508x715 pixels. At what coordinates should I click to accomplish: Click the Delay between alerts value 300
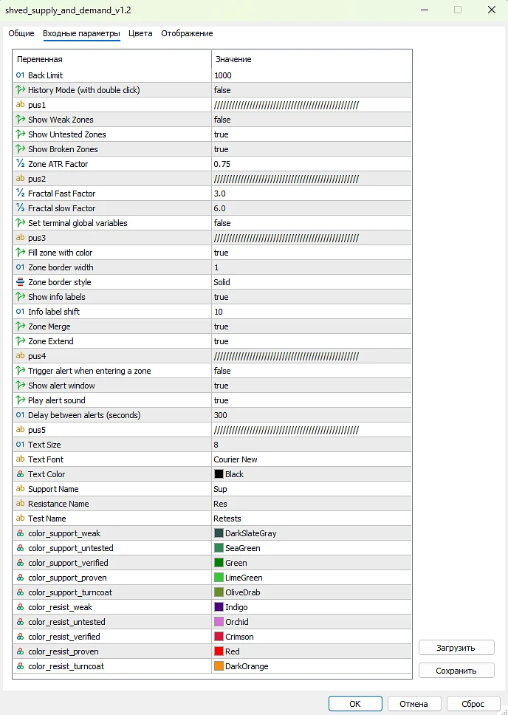222,415
